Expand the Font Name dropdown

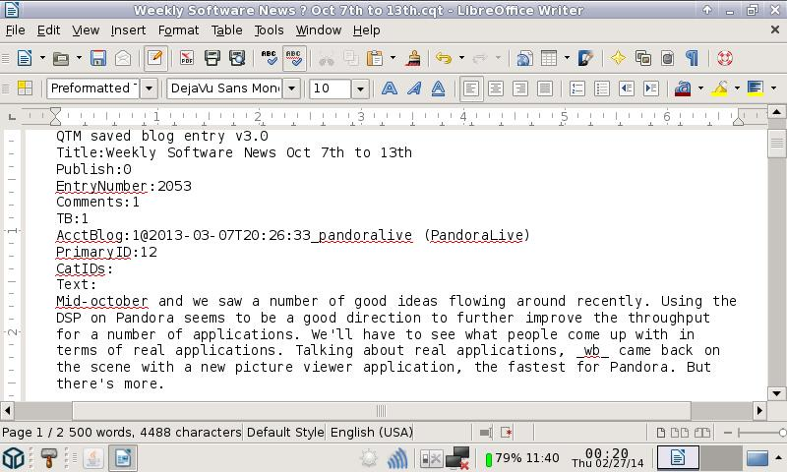(291, 88)
